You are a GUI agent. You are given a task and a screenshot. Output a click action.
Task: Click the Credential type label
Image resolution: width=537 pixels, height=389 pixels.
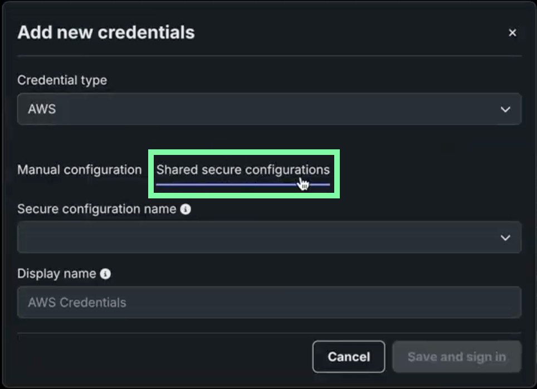coord(62,80)
